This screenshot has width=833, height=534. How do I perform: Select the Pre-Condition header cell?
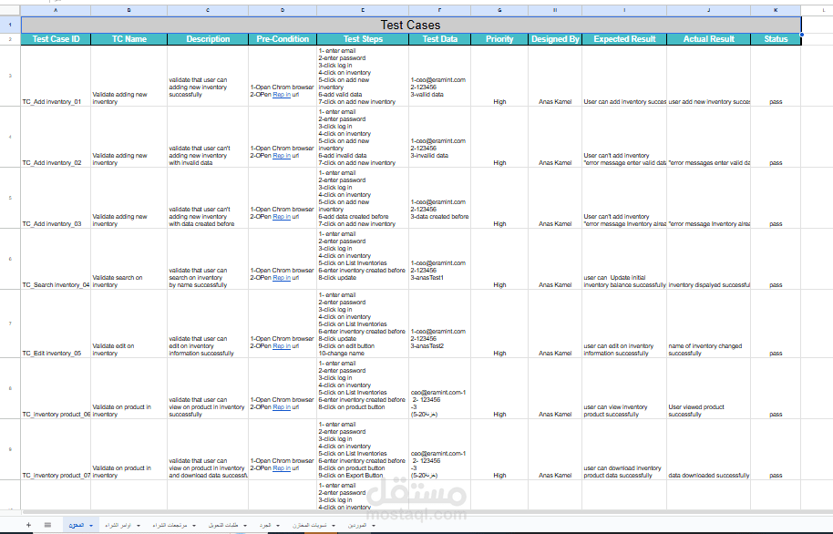283,39
